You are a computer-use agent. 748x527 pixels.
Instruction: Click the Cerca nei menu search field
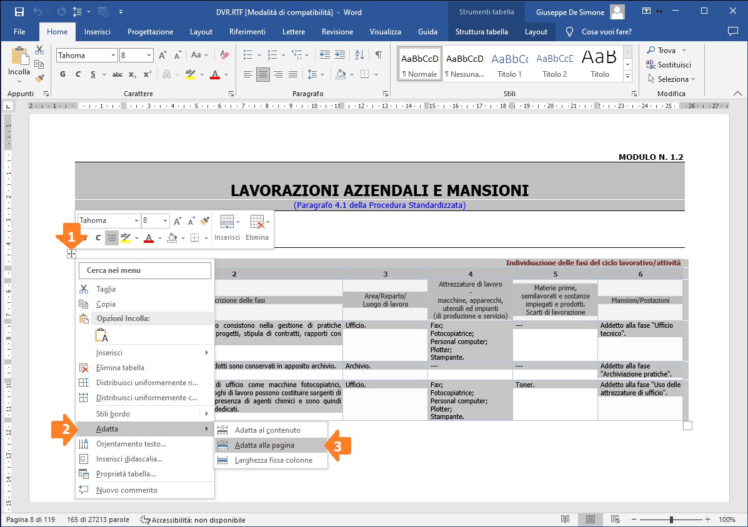tap(144, 270)
